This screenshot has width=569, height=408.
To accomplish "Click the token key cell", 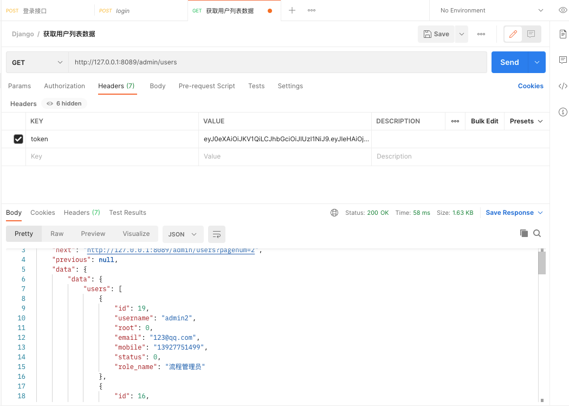I will 112,139.
